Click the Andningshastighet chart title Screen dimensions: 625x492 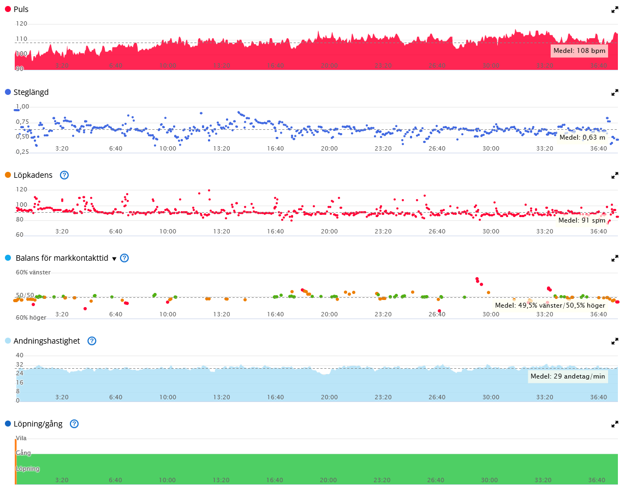pos(46,340)
